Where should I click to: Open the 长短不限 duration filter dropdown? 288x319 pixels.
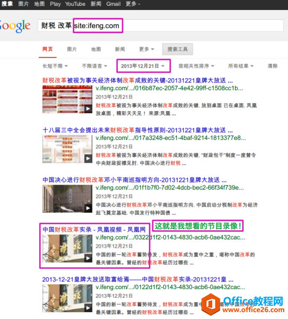pyautogui.click(x=55, y=66)
